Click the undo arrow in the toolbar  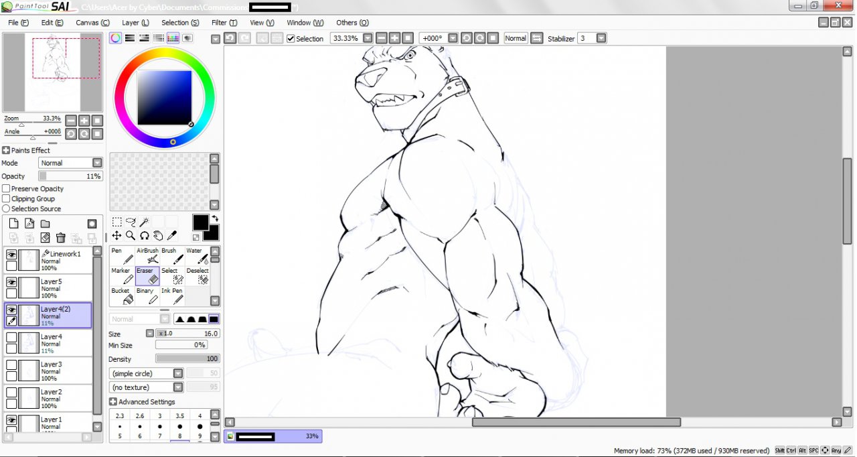[x=230, y=38]
